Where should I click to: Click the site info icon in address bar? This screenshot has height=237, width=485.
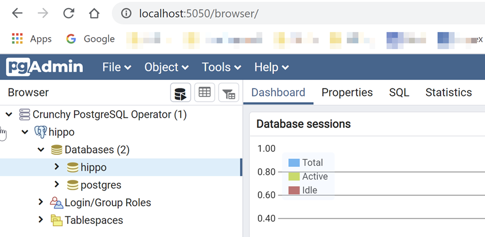126,13
